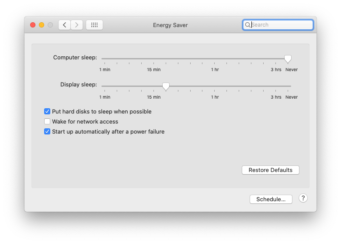
Task: Click Restore Defaults button
Action: 270,170
